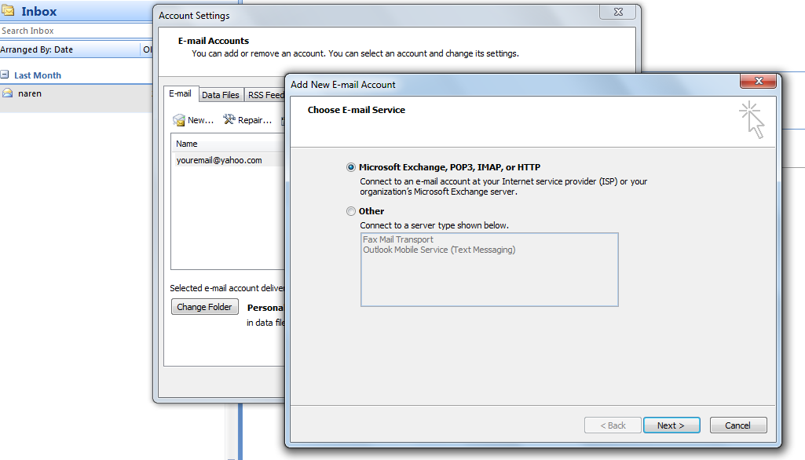Choose the Other service radio button
The image size is (805, 460).
[x=350, y=211]
